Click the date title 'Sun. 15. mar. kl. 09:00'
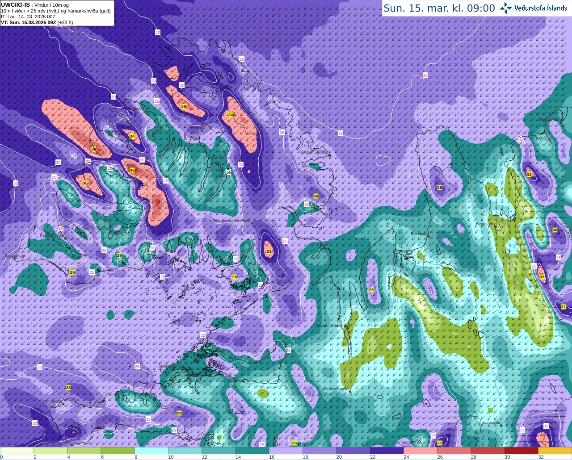 (x=439, y=8)
